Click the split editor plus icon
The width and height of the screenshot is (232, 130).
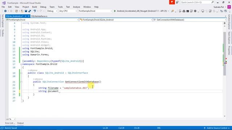(x=225, y=23)
